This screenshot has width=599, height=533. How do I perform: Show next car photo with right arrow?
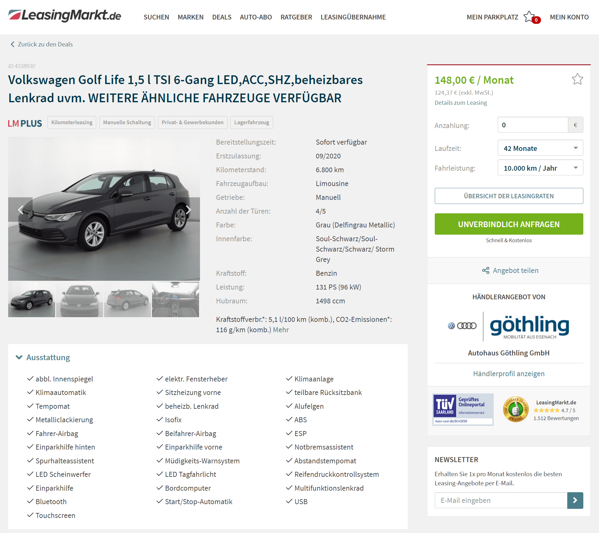click(x=188, y=210)
